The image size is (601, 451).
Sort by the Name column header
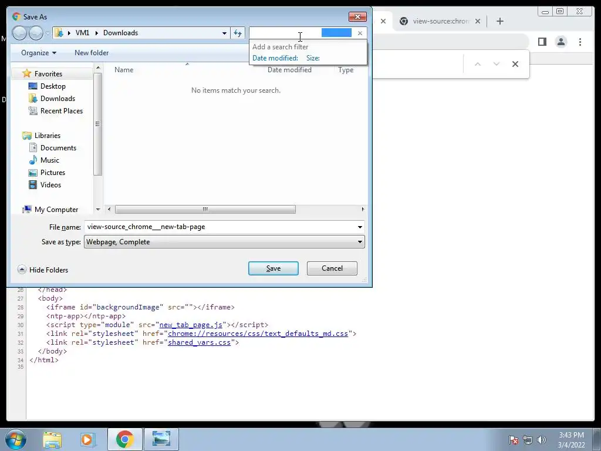pyautogui.click(x=124, y=70)
